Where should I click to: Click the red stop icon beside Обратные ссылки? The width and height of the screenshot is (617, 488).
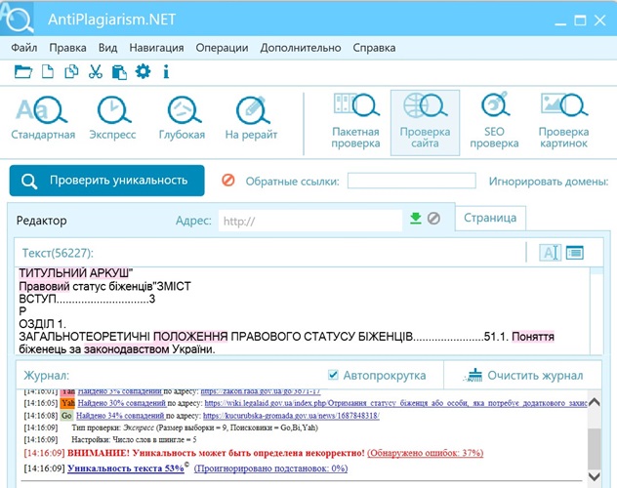coord(228,181)
